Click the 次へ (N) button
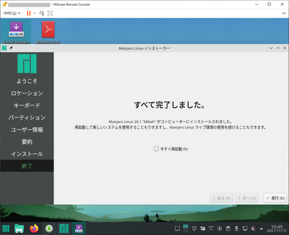Screen dimensions: 289x235 (247, 198)
